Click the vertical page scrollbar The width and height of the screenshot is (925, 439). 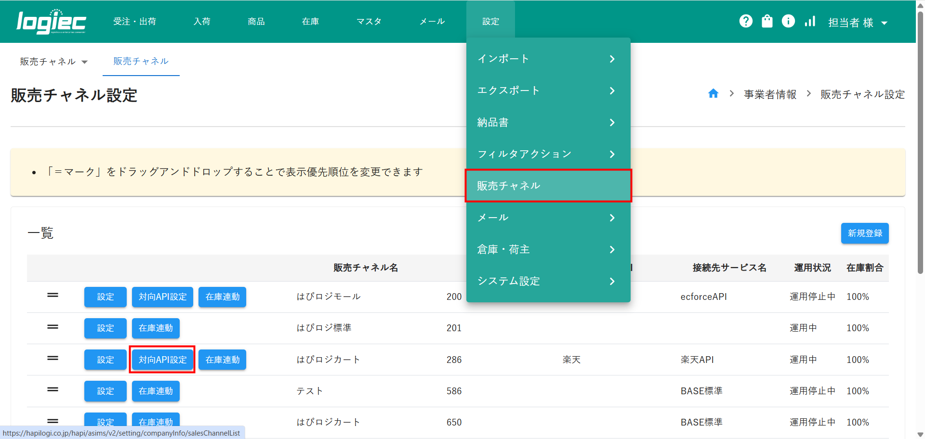click(920, 144)
